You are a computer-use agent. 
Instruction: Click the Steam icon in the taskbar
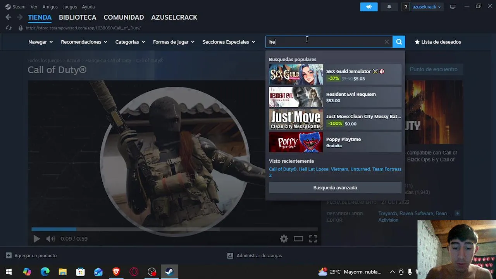tap(169, 272)
